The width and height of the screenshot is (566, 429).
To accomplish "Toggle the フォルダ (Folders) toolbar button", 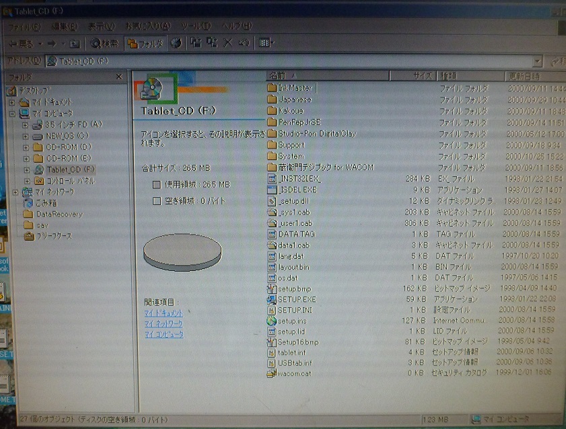I will [145, 44].
